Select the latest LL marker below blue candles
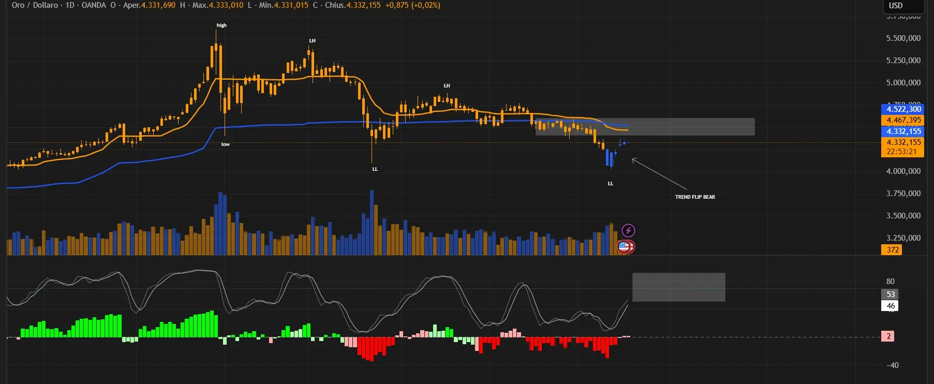934x384 pixels. (611, 184)
